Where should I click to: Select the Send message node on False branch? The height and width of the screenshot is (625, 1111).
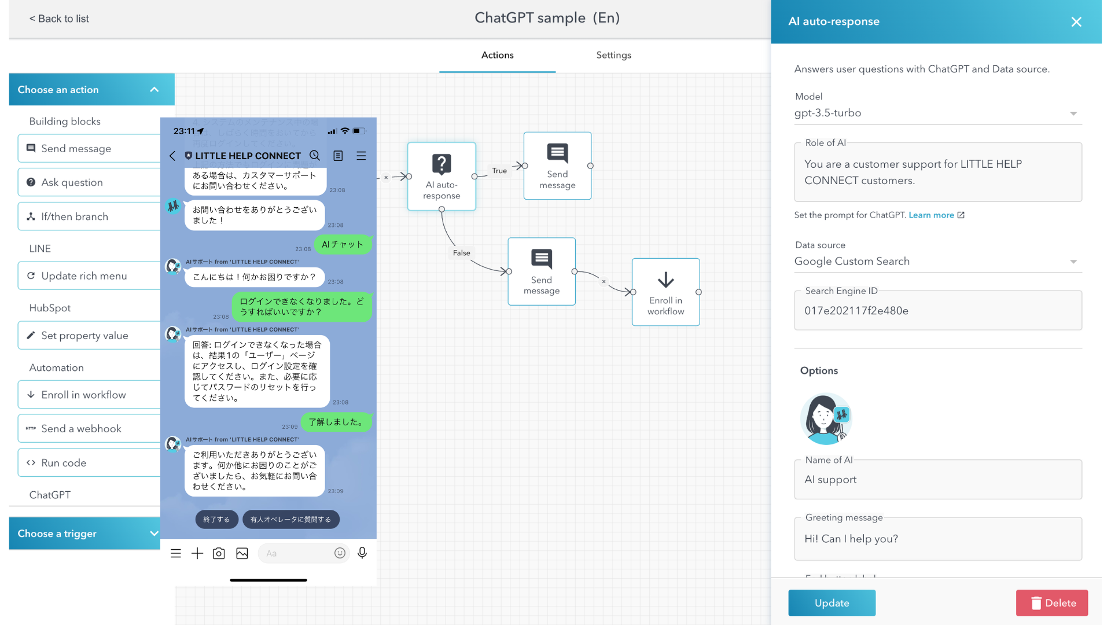click(542, 271)
